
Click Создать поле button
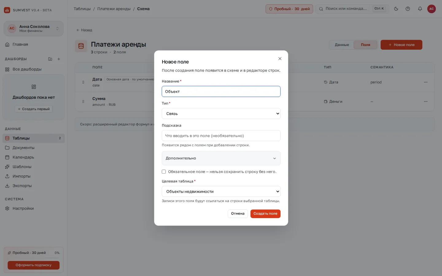[x=265, y=214]
